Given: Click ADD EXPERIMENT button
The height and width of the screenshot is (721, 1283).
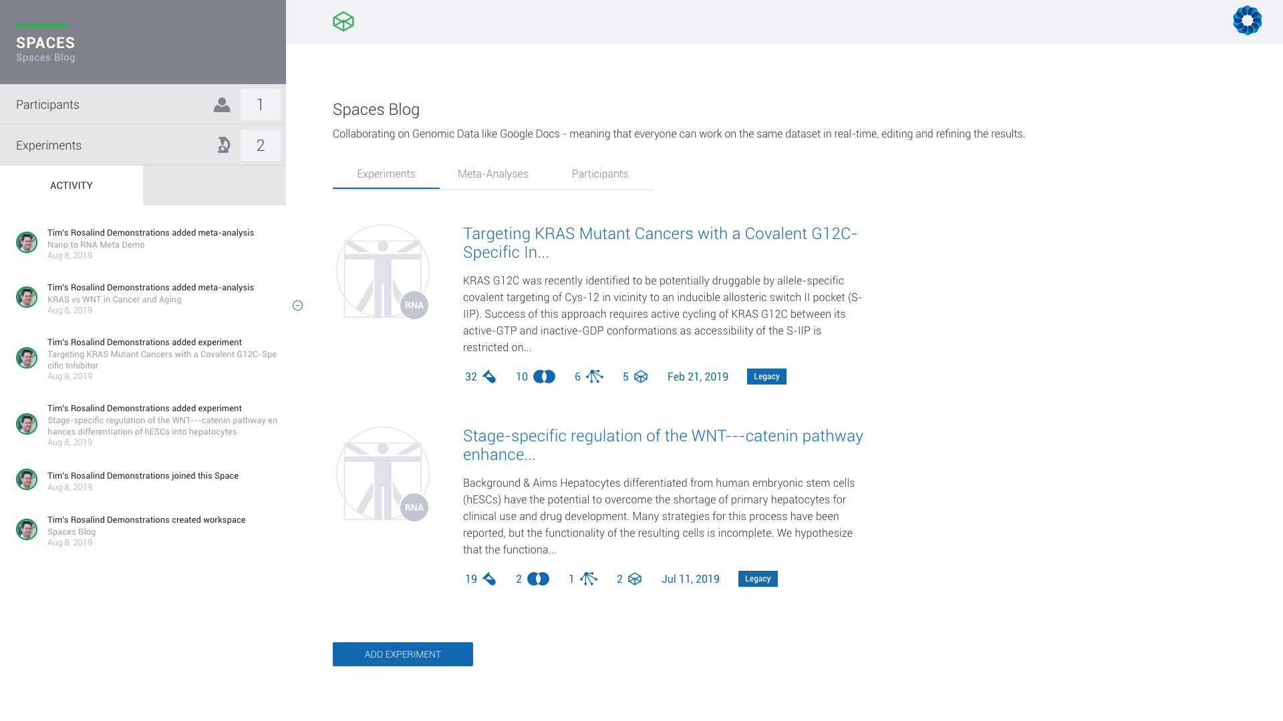Looking at the screenshot, I should pos(403,654).
